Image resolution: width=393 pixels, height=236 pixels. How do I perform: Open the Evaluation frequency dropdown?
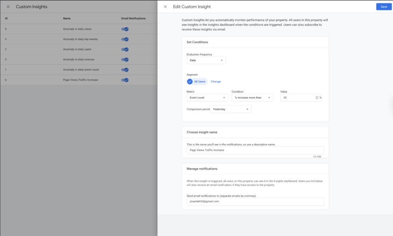coord(206,60)
